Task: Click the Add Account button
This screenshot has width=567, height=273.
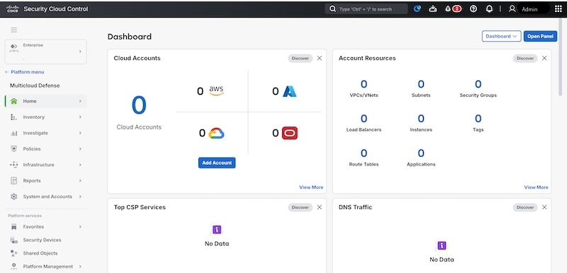Action: (x=217, y=163)
